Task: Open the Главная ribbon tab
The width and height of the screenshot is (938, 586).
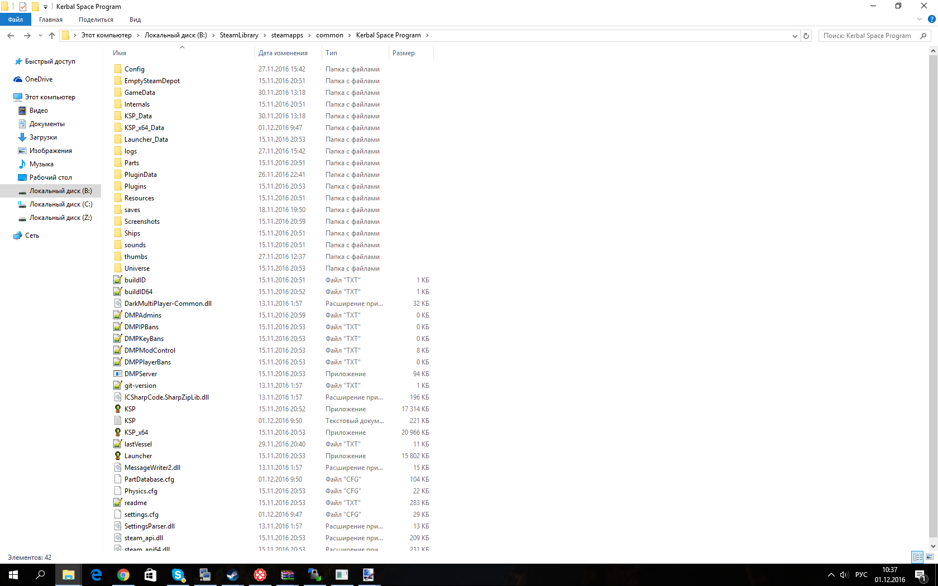Action: (x=51, y=20)
